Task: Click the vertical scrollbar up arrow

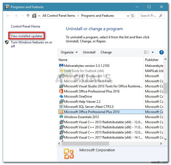Action: pos(165,59)
